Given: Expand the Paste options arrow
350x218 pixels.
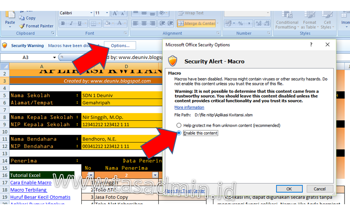Looking at the screenshot, I should click(x=10, y=27).
